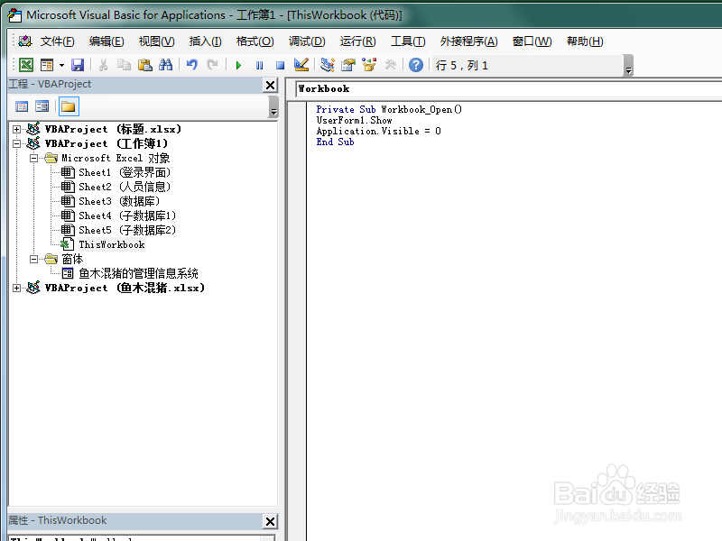Expand VBAProject (鱼木混猪.xlsx) node
This screenshot has width=722, height=541.
click(x=16, y=288)
